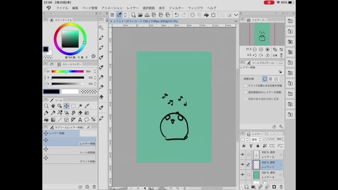
Task: Open the レイヤー menu in menu bar
Action: pyautogui.click(x=133, y=8)
